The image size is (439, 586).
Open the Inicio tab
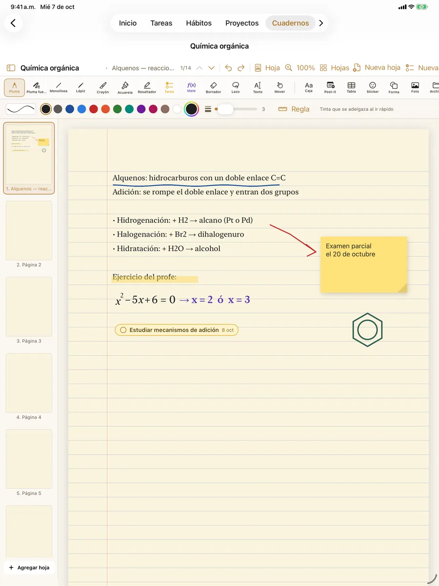click(x=128, y=23)
